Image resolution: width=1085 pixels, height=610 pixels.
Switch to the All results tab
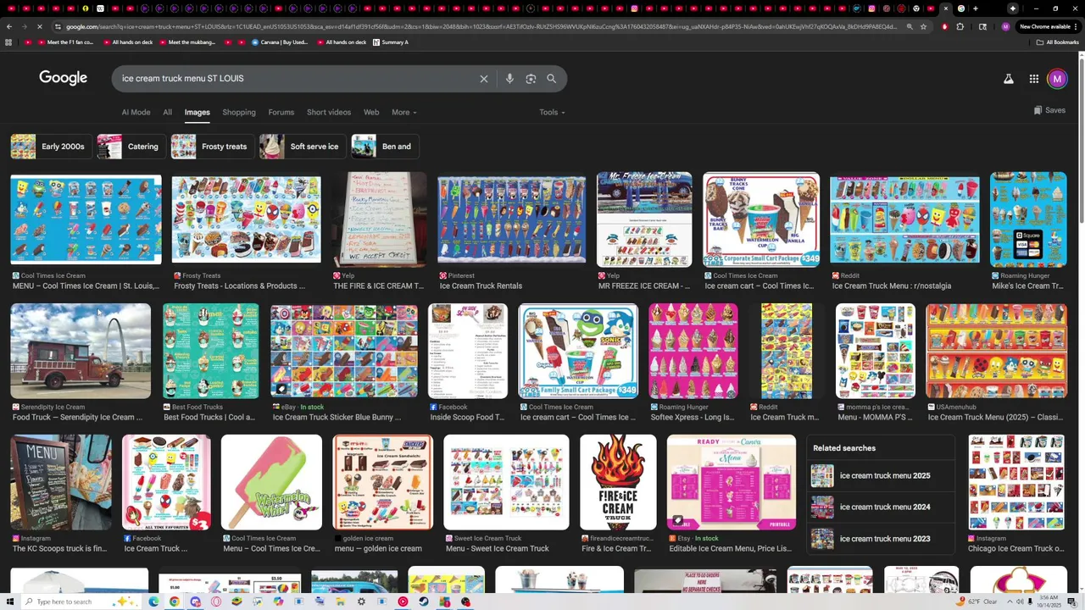[167, 112]
